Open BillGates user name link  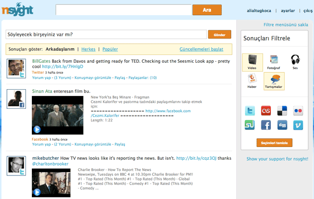pos(41,61)
